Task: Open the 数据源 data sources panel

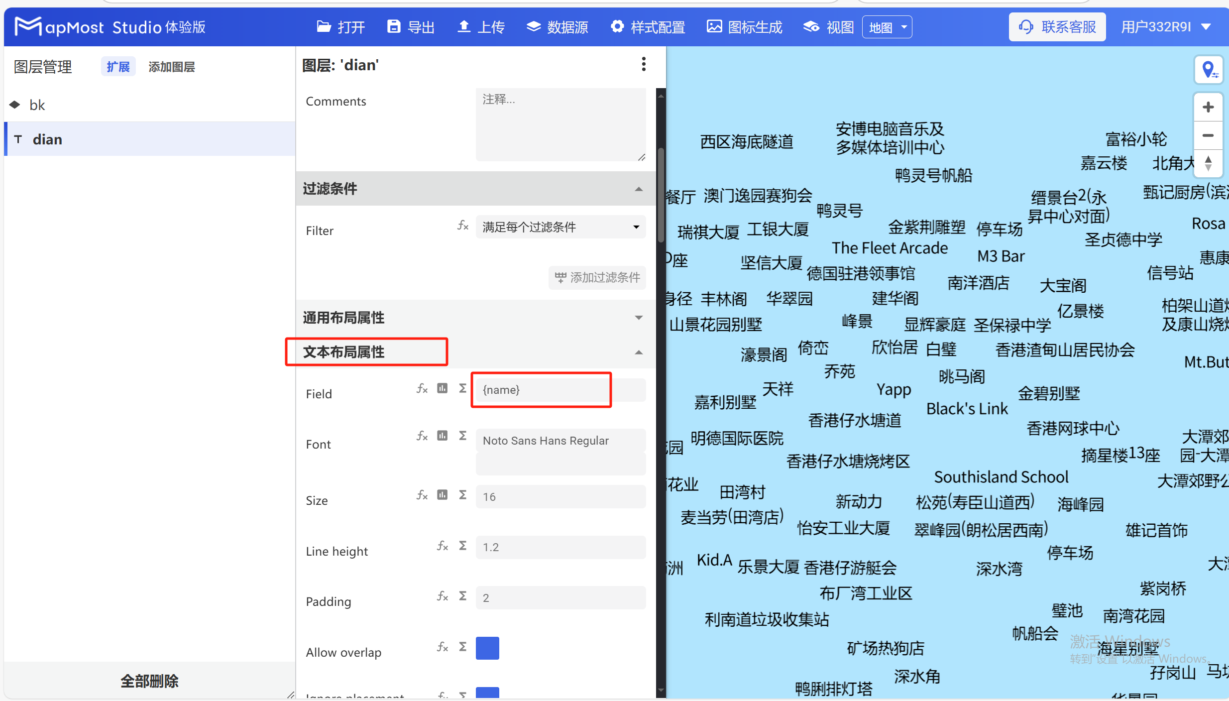Action: coord(557,27)
